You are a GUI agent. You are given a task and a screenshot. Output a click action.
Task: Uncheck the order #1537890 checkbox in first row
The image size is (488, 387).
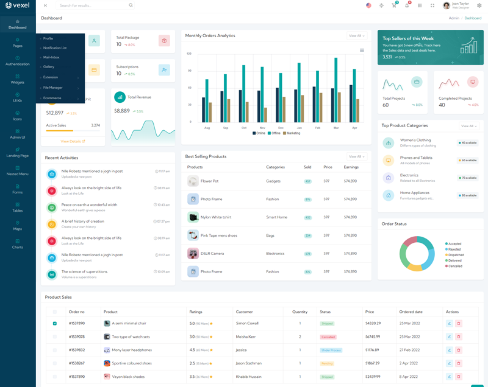click(x=55, y=323)
